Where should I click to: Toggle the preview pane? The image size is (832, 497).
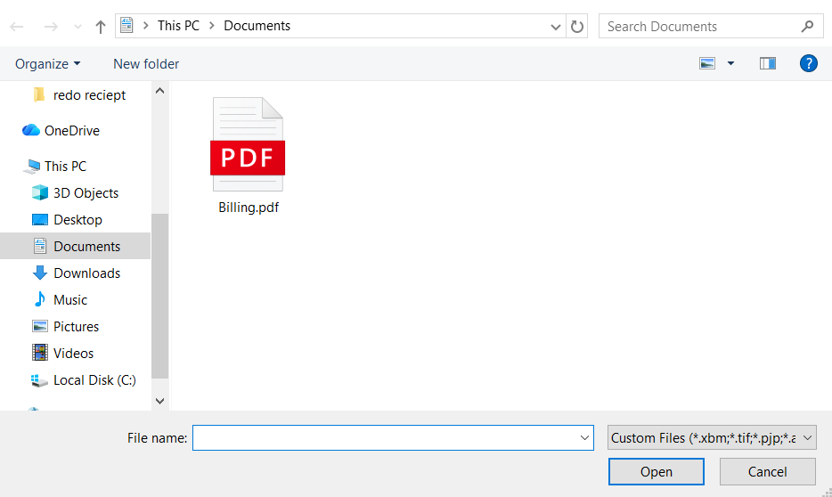tap(767, 63)
